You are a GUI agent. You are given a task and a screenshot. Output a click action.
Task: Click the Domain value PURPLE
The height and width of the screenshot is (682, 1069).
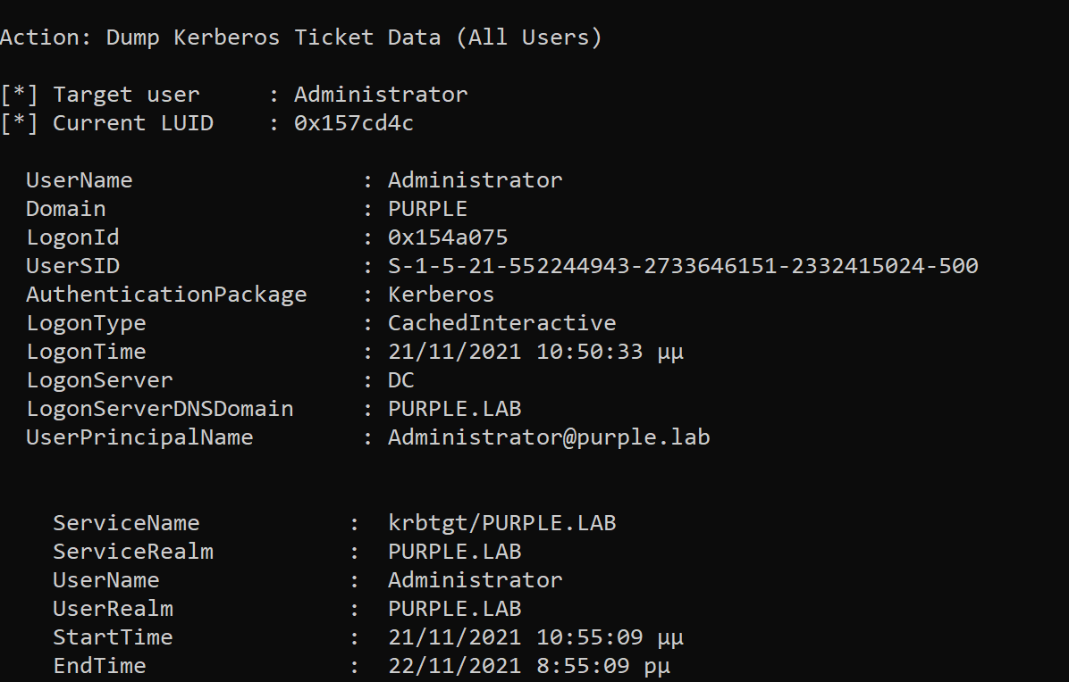[x=427, y=209]
